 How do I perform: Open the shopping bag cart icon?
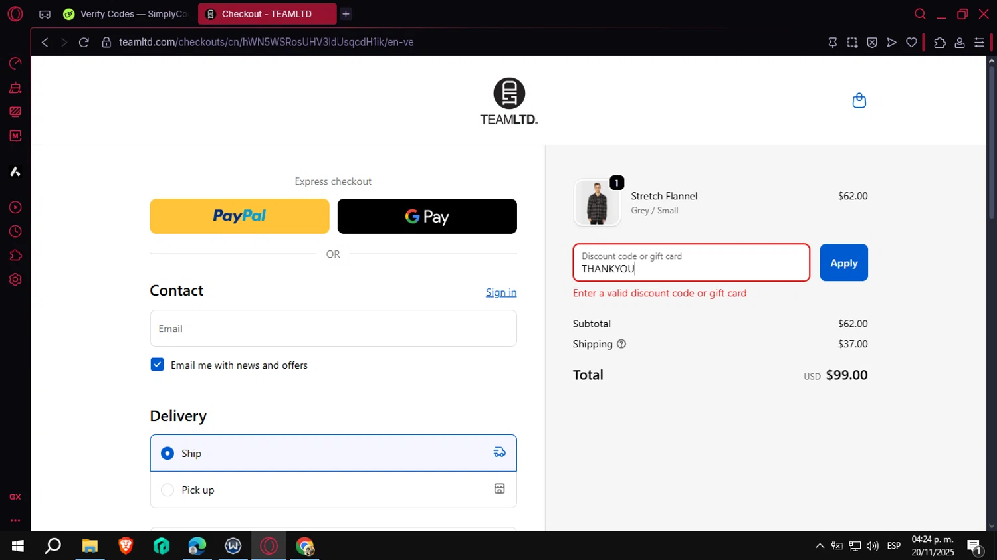859,100
